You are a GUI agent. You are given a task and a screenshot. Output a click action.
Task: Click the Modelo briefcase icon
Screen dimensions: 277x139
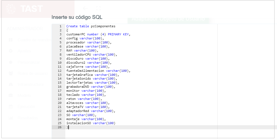pos(11,96)
